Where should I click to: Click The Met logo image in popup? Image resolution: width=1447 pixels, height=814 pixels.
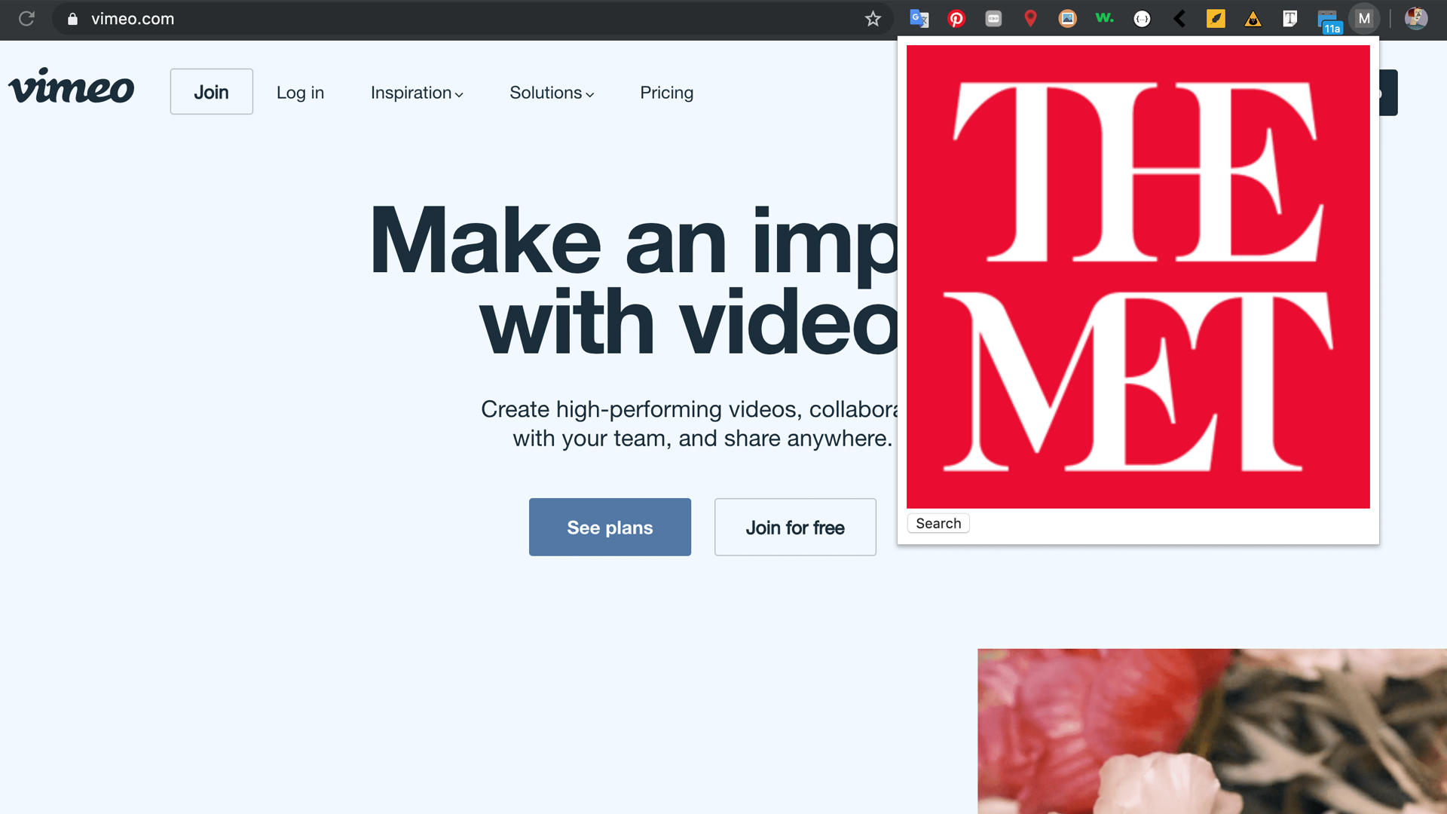(x=1138, y=277)
